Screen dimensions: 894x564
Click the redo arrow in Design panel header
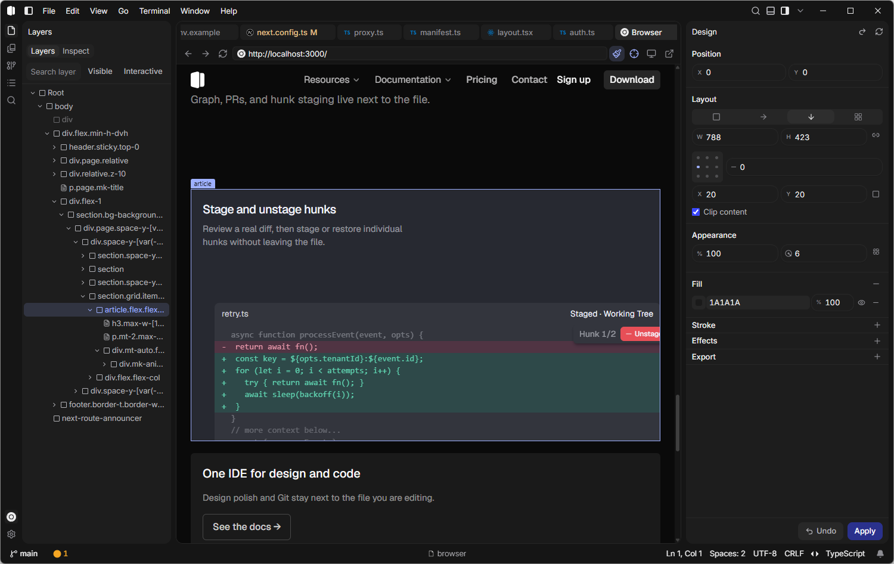click(x=862, y=32)
